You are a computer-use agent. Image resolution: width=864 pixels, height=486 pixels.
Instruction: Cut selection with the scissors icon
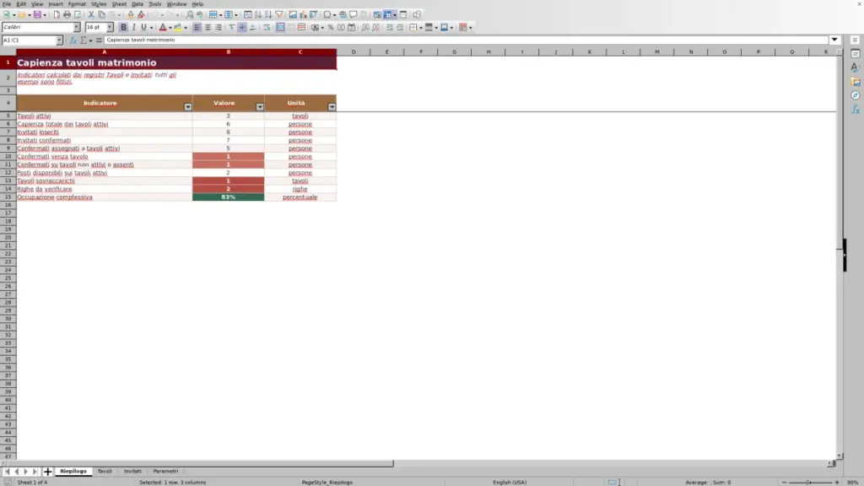[x=91, y=15]
